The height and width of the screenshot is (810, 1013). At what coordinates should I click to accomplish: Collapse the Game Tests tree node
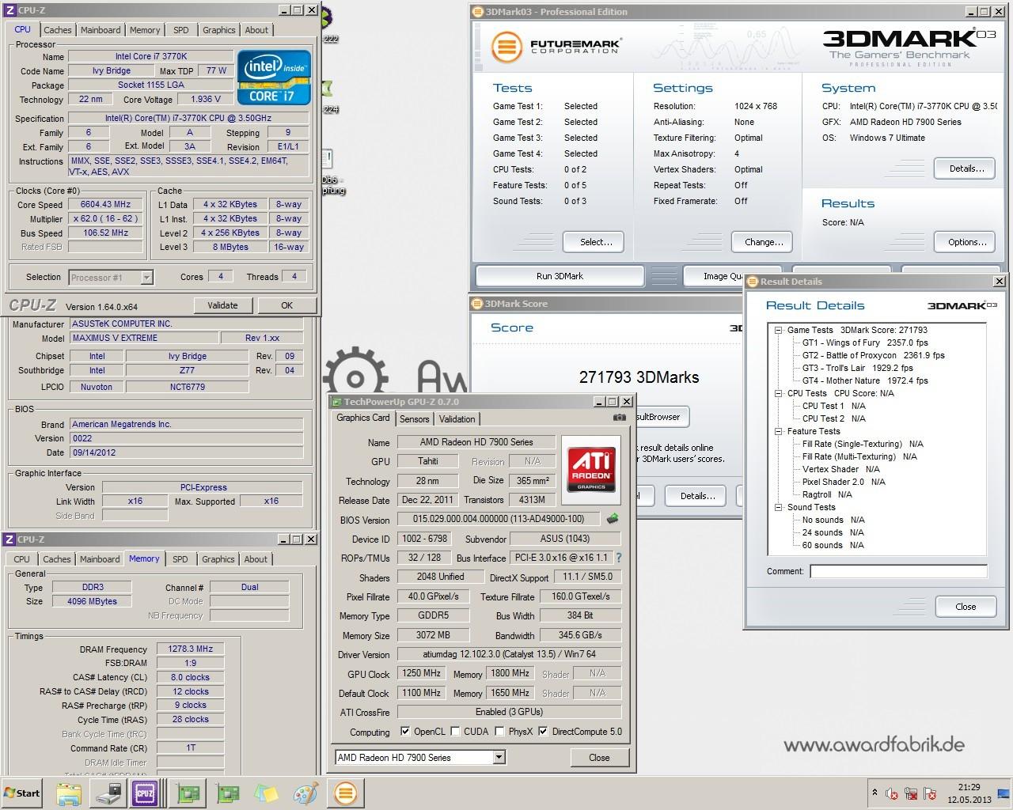pyautogui.click(x=778, y=330)
